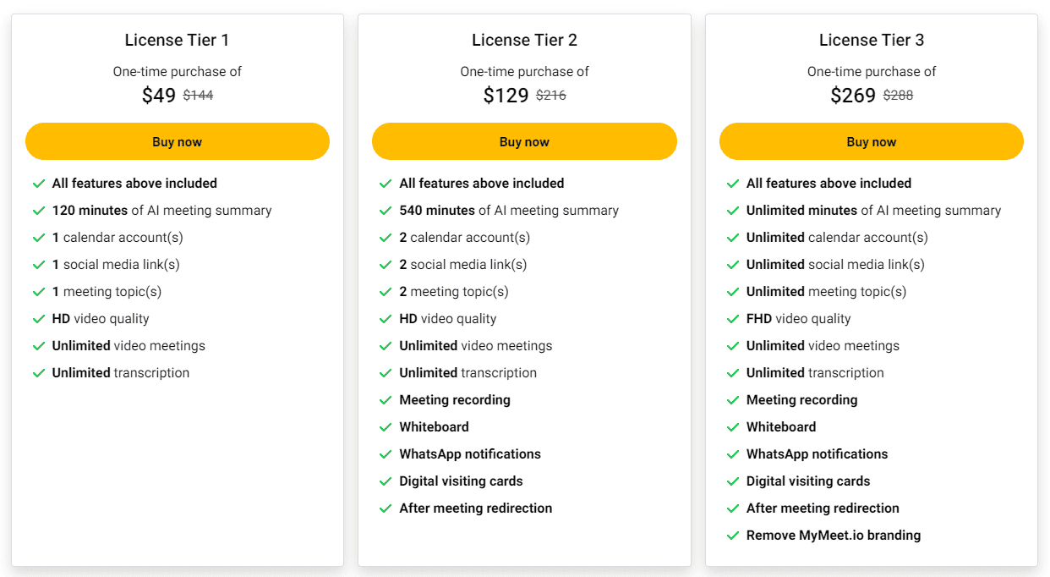Expand the License Tier 1 card header
Screen dimensions: 1050x577
point(177,40)
